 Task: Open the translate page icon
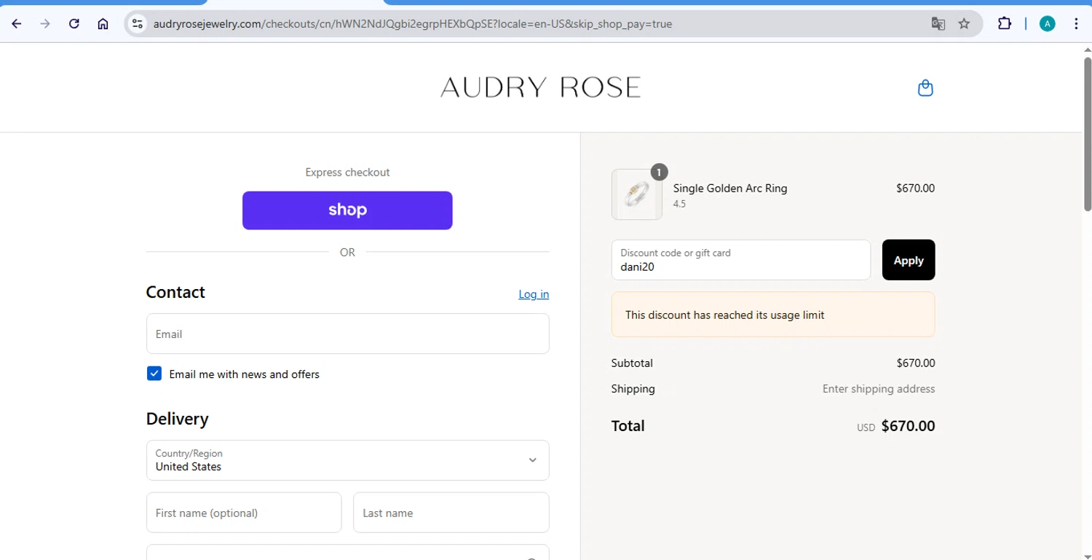click(938, 23)
